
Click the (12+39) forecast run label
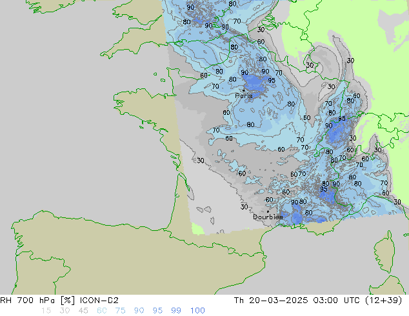383,301
